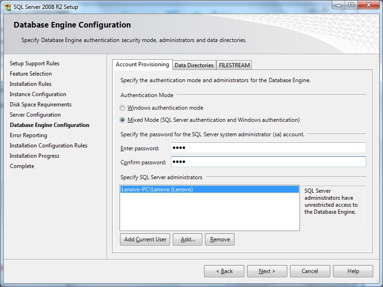Click Installation Rules step

pos(30,84)
